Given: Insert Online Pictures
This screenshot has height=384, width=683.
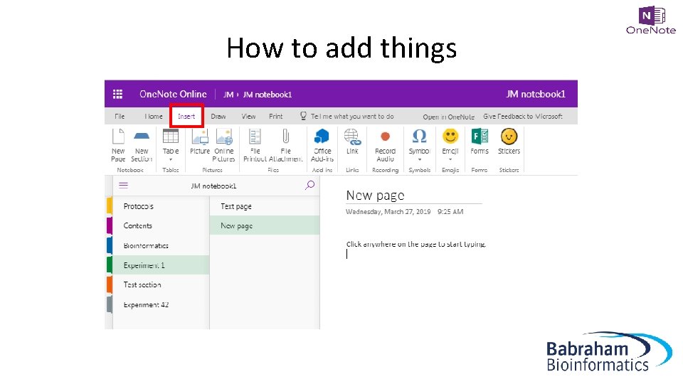Looking at the screenshot, I should 224,146.
